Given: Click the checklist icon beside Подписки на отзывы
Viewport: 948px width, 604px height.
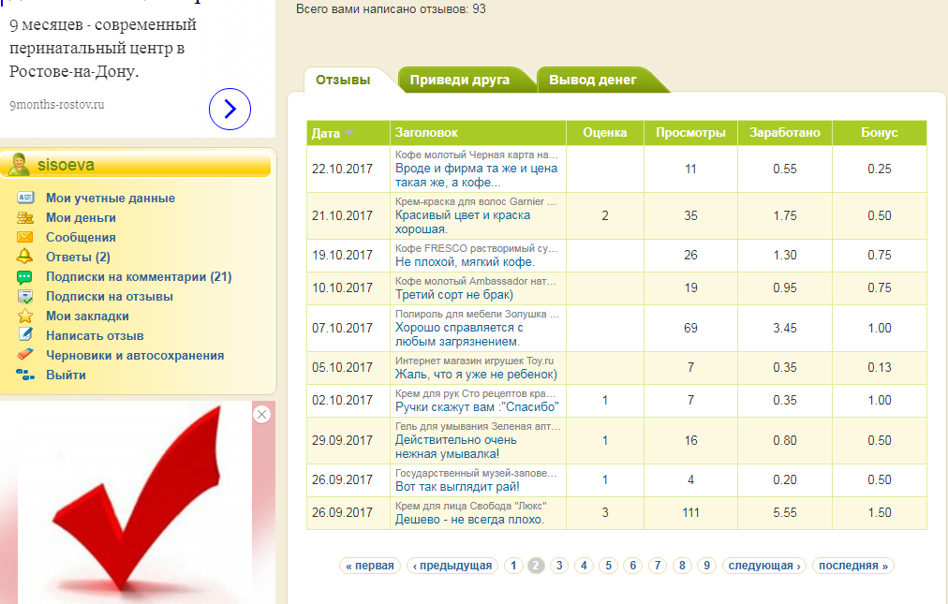Looking at the screenshot, I should (24, 296).
